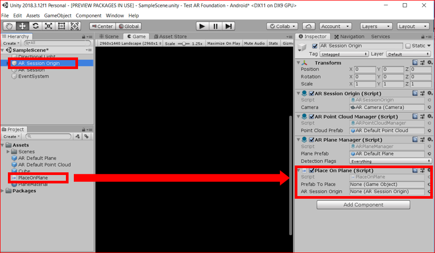
Task: Select EventSystem in Hierarchy
Action: pyautogui.click(x=33, y=76)
